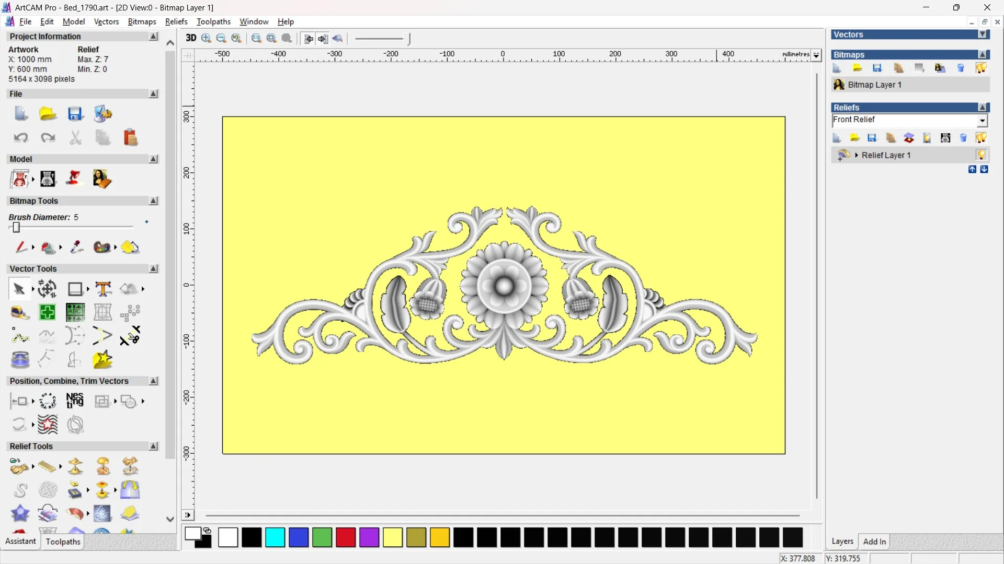Select the Node Editing vector tool
The width and height of the screenshot is (1004, 564).
pos(20,337)
